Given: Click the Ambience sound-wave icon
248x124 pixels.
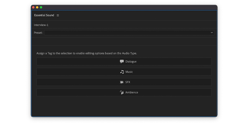Looking at the screenshot, I should click(122, 92).
